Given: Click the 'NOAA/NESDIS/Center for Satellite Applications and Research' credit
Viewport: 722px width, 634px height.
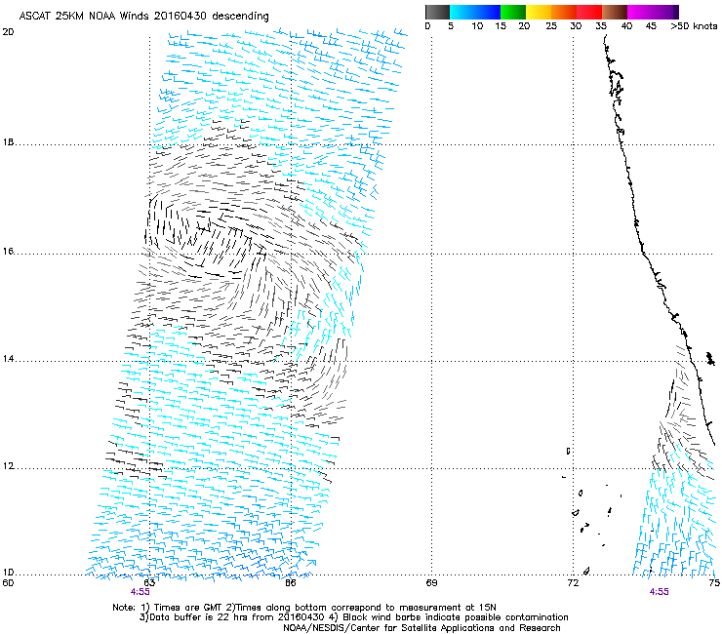Looking at the screenshot, I should point(421,628).
